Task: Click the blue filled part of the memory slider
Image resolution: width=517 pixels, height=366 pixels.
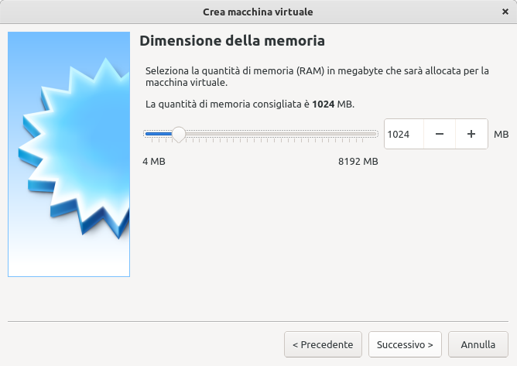Action: tap(158, 134)
